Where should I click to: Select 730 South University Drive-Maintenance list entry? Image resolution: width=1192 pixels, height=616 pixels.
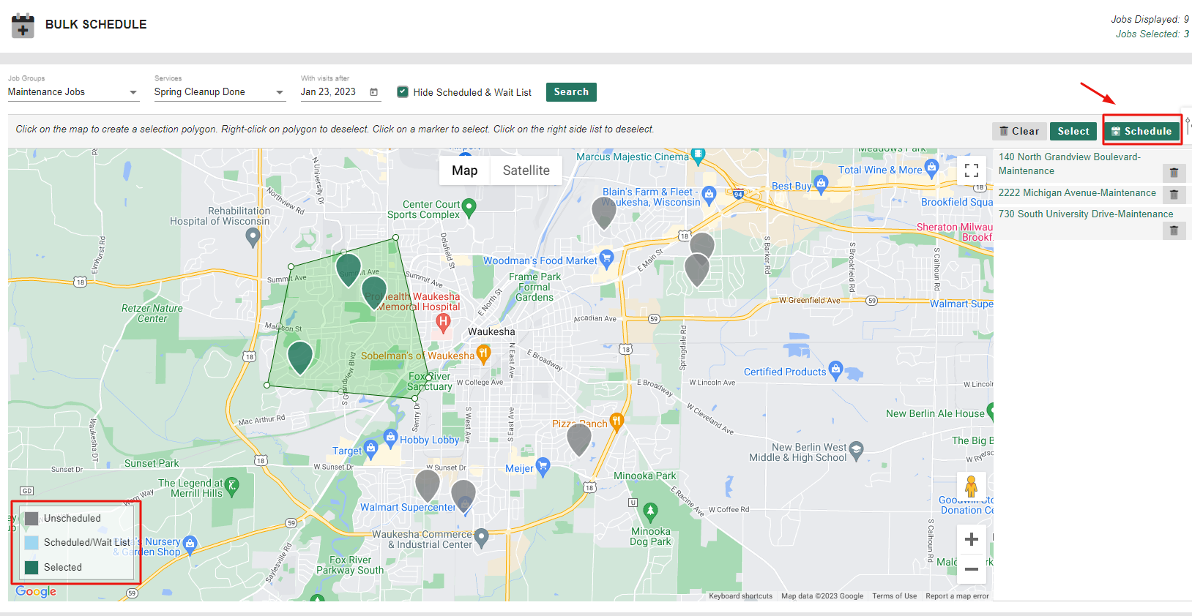[x=1085, y=214]
